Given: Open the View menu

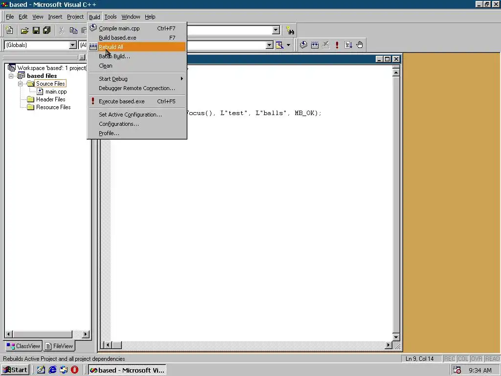Looking at the screenshot, I should coord(38,17).
